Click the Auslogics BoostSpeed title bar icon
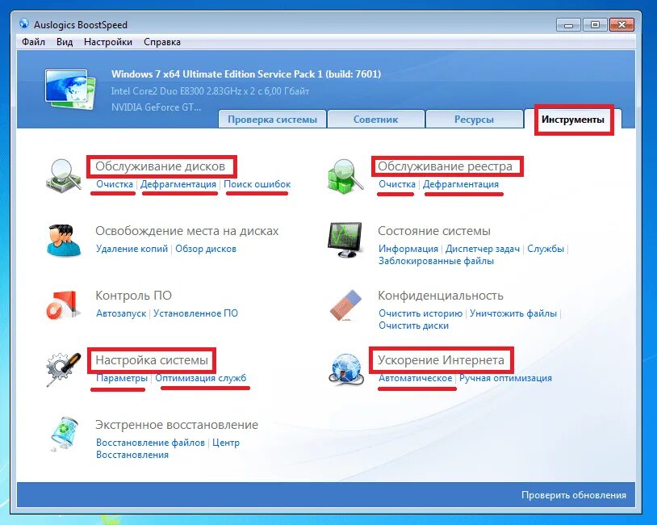Viewport: 657px width, 525px height. [x=24, y=24]
